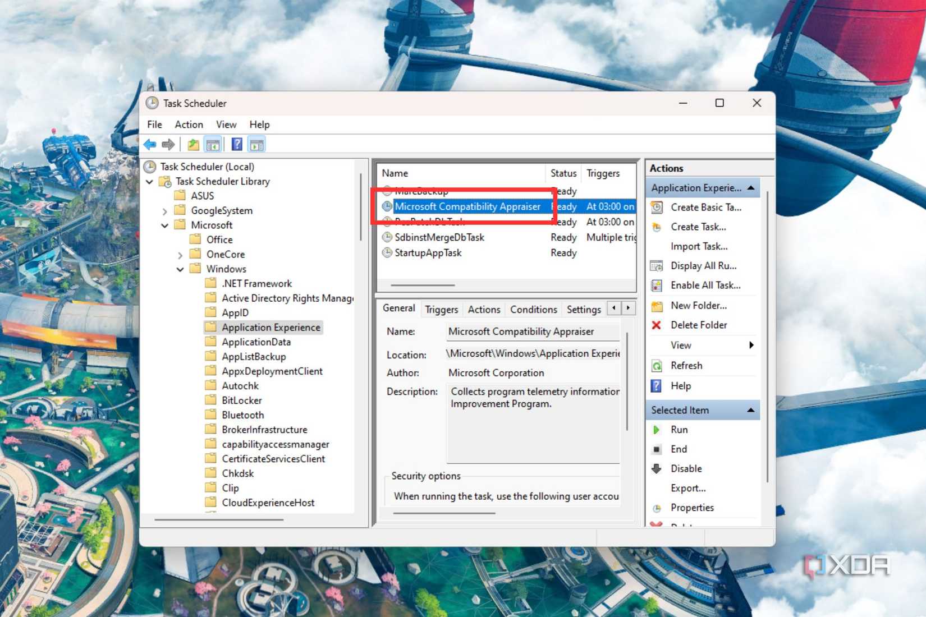The image size is (926, 617).
Task: Toggle the console tree visibility button
Action: 213,144
